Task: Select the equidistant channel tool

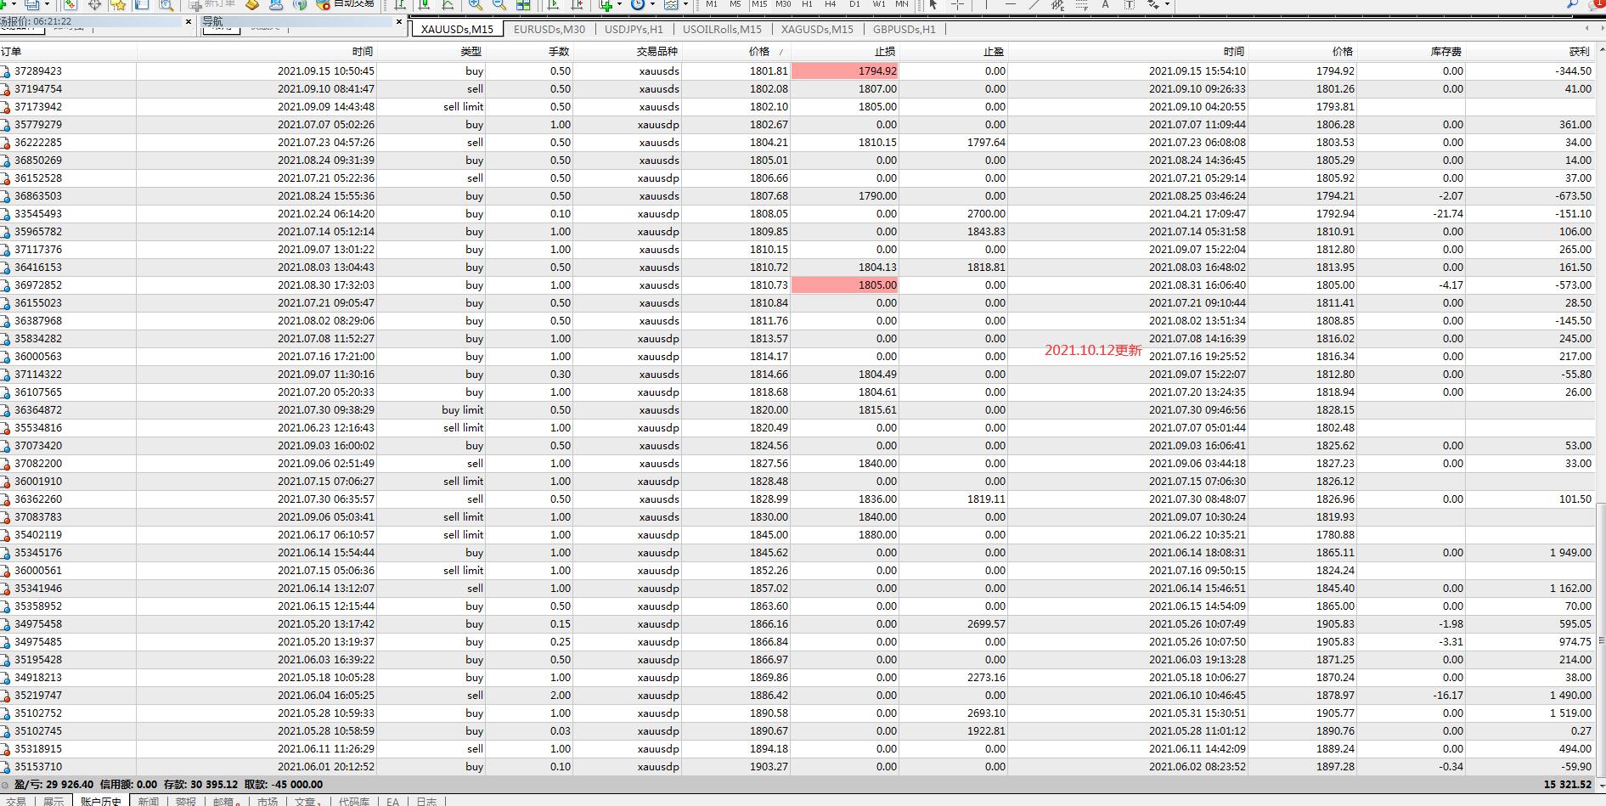Action: [1057, 4]
